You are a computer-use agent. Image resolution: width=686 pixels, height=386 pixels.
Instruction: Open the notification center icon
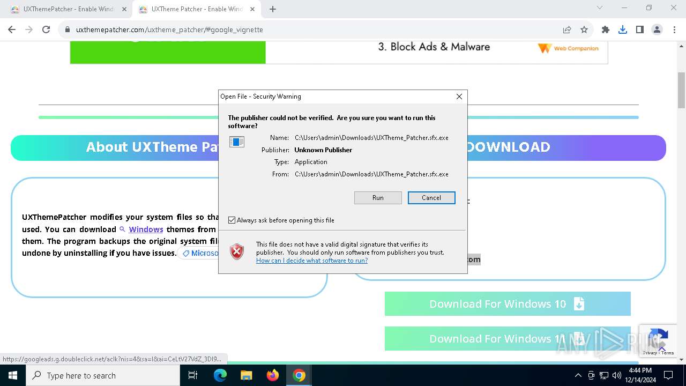668,375
